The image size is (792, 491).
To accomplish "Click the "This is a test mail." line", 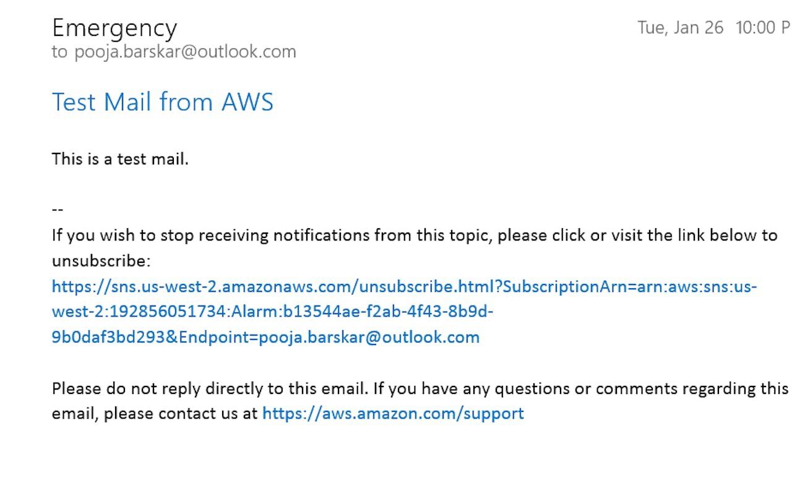I will 120,159.
